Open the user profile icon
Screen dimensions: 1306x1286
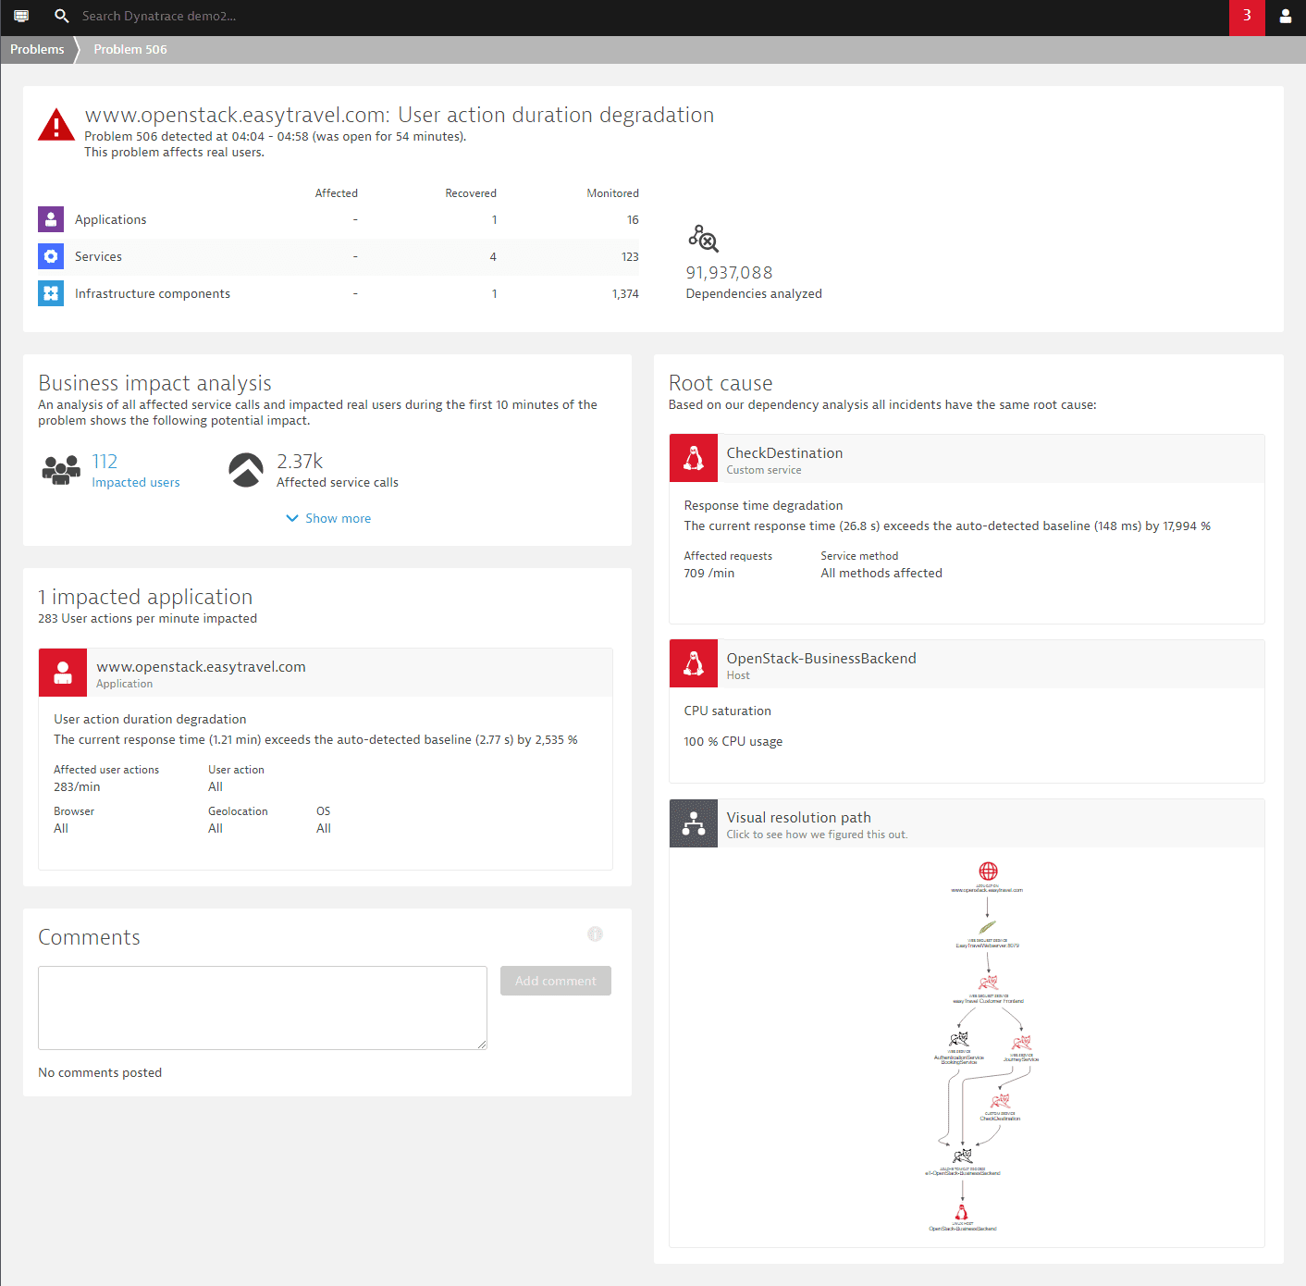click(x=1286, y=16)
